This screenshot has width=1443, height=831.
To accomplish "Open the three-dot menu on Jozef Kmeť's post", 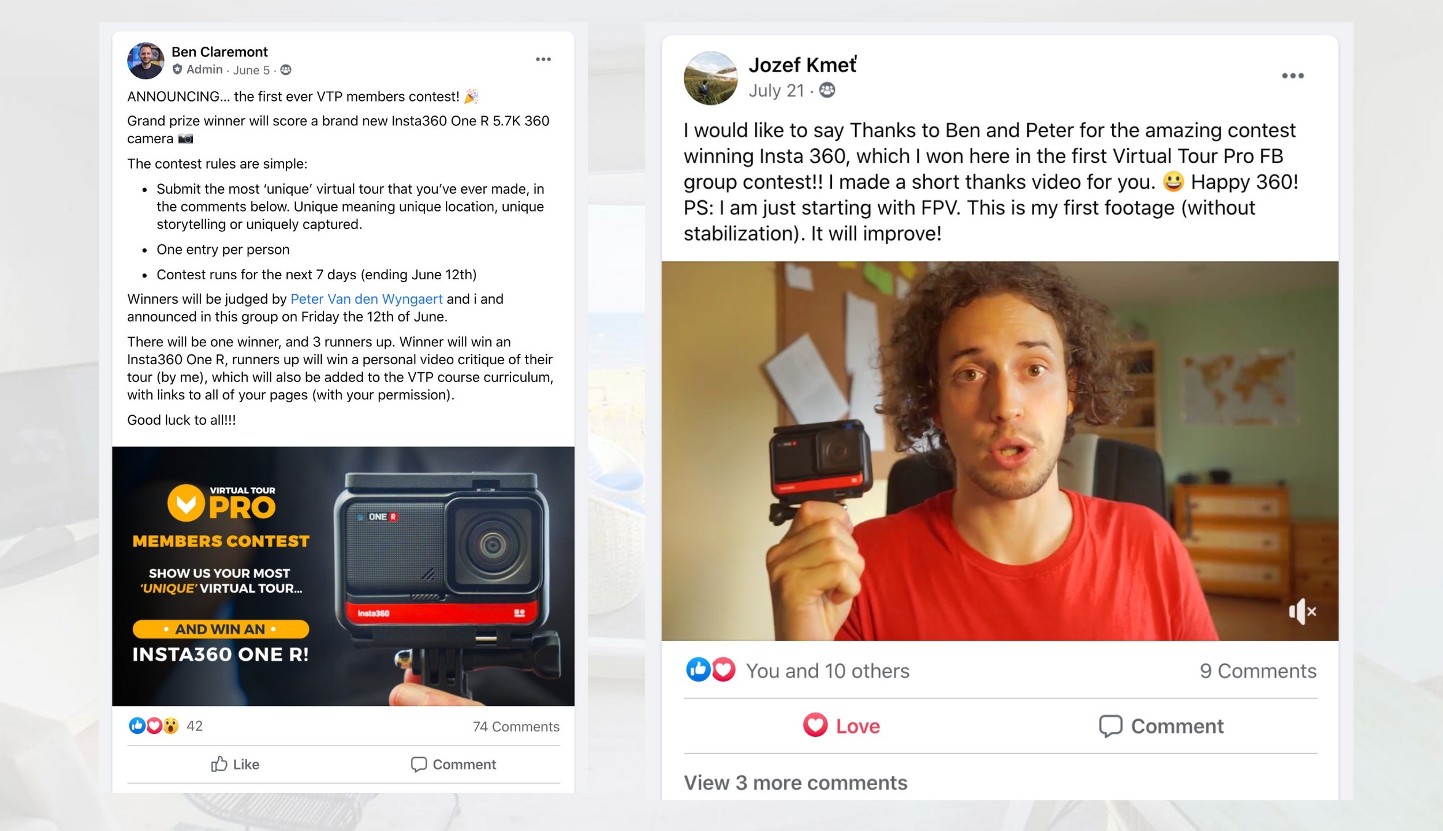I will [1292, 76].
